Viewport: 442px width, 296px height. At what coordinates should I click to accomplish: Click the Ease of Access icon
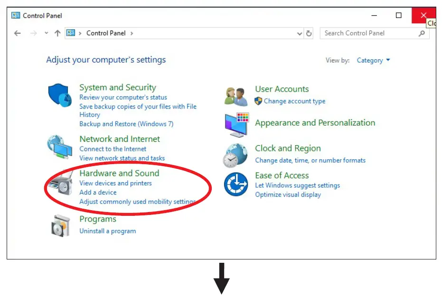coord(236,184)
